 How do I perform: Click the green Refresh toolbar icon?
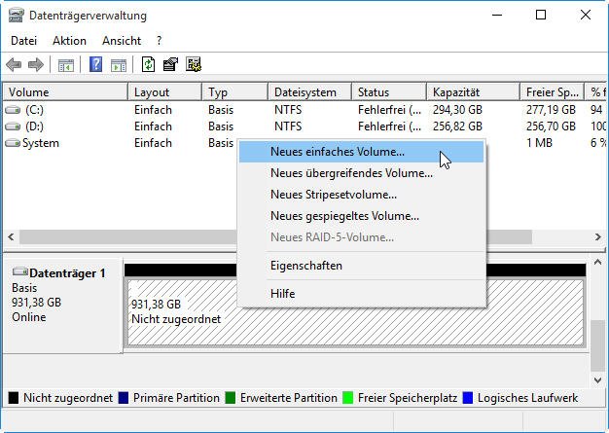pyautogui.click(x=148, y=64)
